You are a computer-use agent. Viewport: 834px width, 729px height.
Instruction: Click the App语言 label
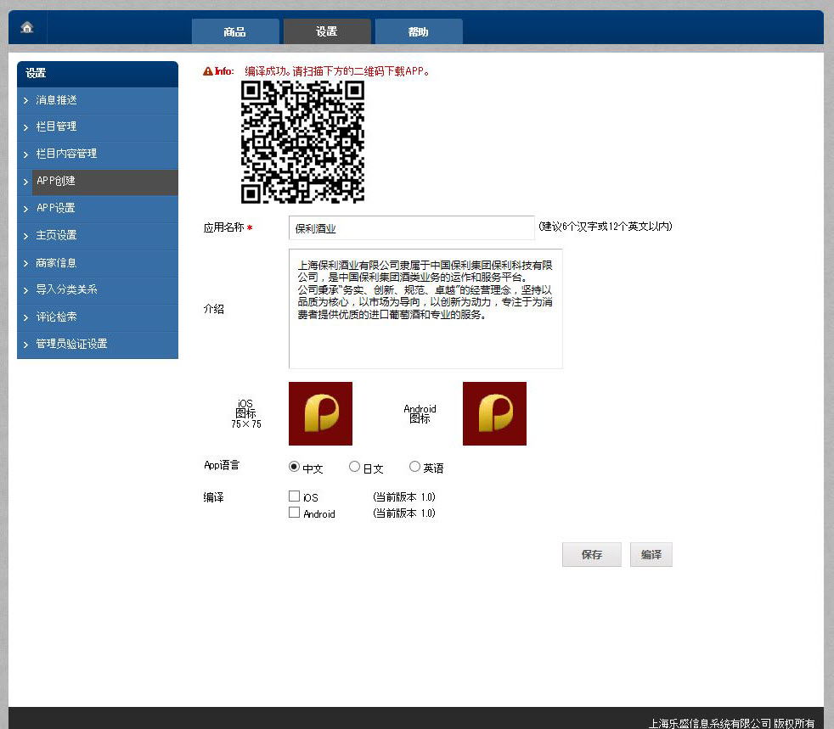[222, 465]
